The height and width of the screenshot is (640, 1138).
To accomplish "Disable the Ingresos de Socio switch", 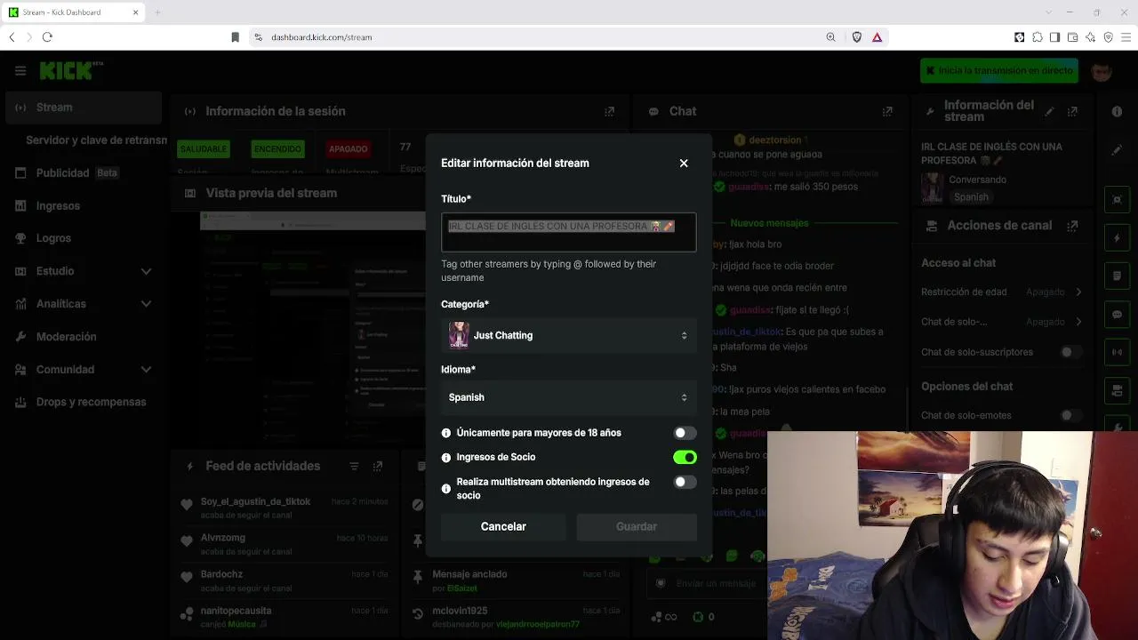I will point(685,457).
